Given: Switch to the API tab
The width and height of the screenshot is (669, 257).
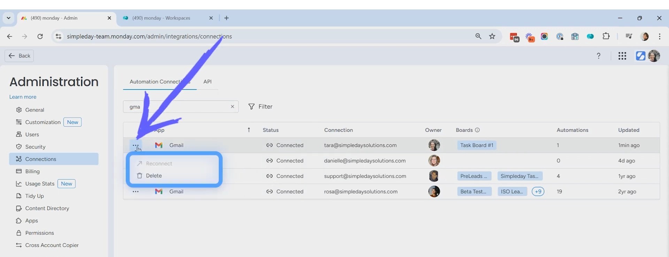Looking at the screenshot, I should [x=207, y=82].
